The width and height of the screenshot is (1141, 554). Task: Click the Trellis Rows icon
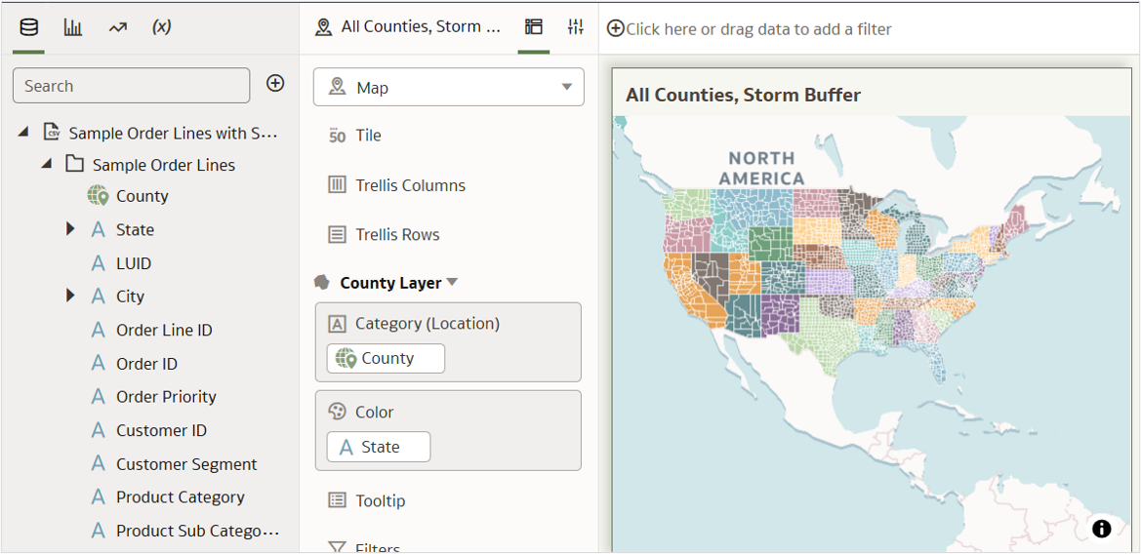coord(337,235)
